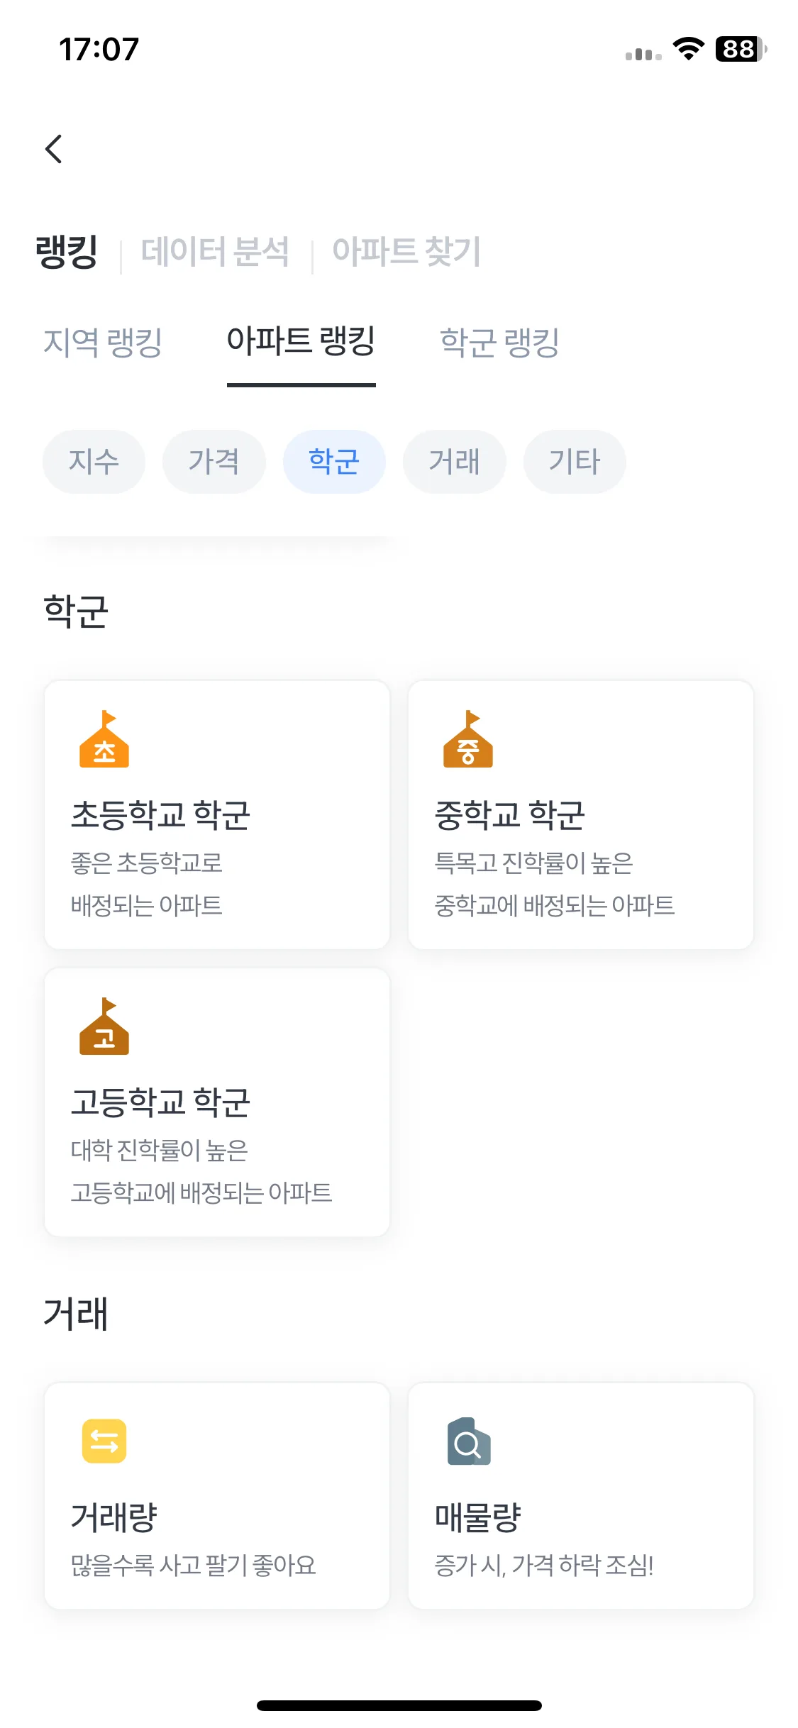Select the 가격 filter chip
The width and height of the screenshot is (798, 1728).
tap(214, 462)
